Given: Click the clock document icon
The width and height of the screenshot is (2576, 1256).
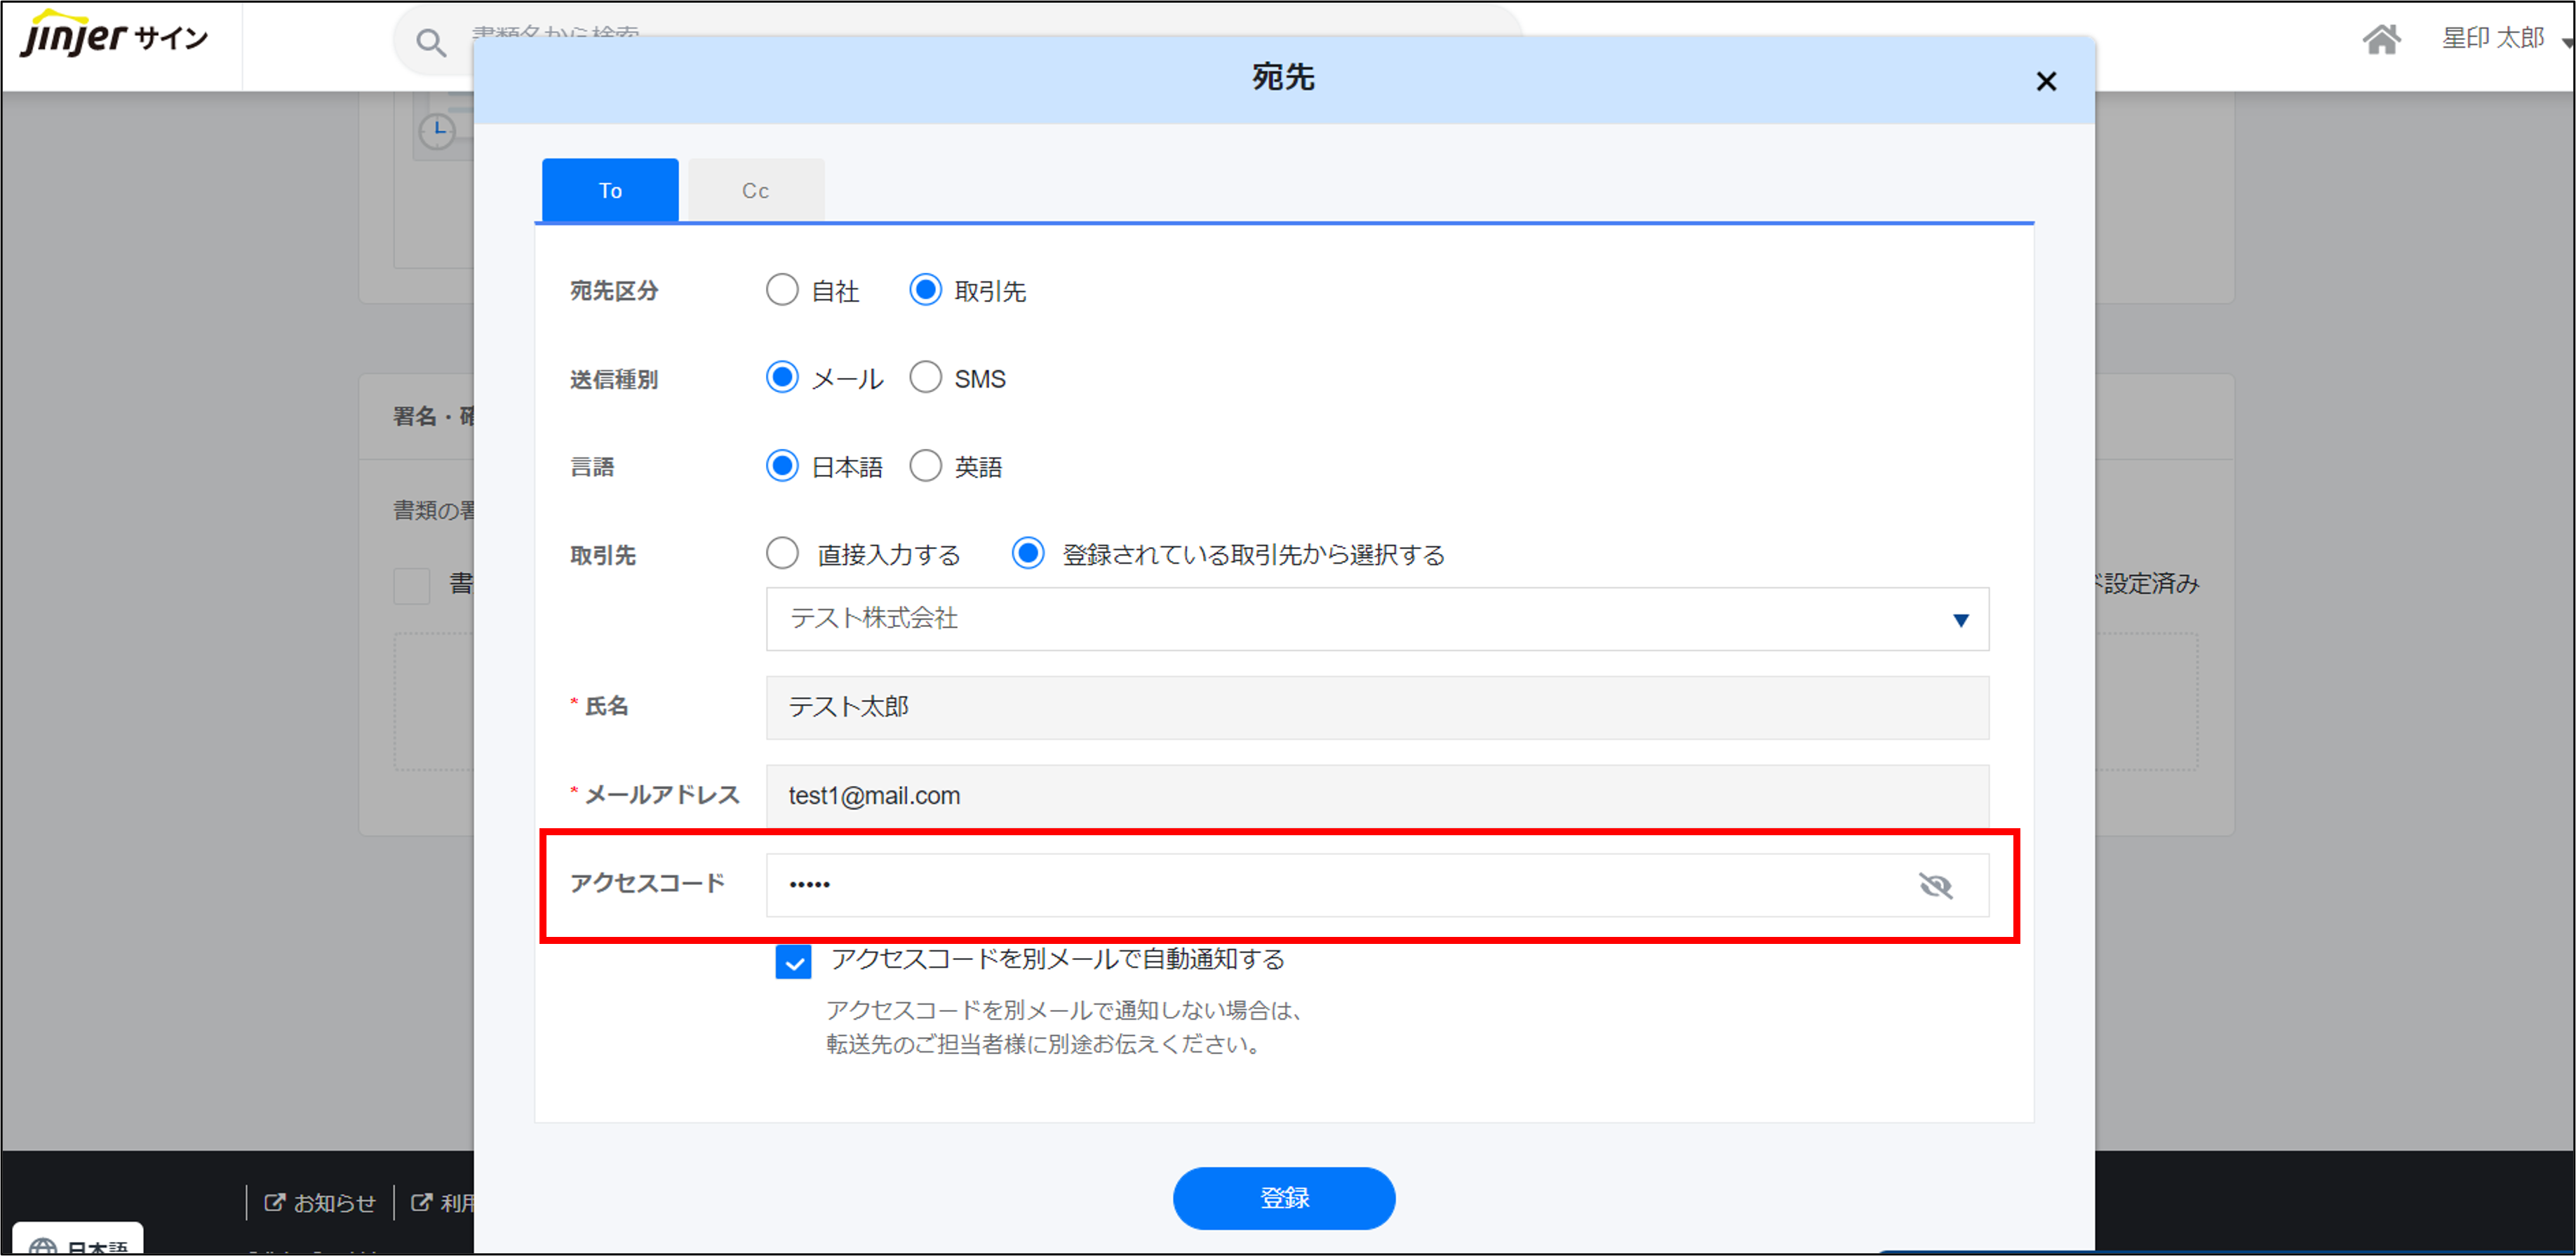Looking at the screenshot, I should 437,131.
